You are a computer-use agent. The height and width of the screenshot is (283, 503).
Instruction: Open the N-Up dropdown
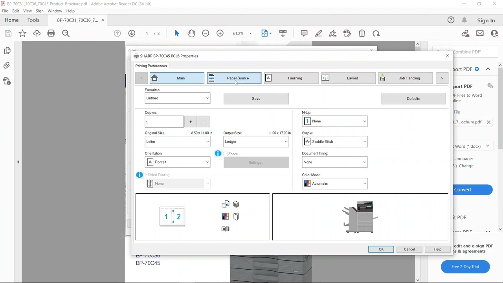334,121
